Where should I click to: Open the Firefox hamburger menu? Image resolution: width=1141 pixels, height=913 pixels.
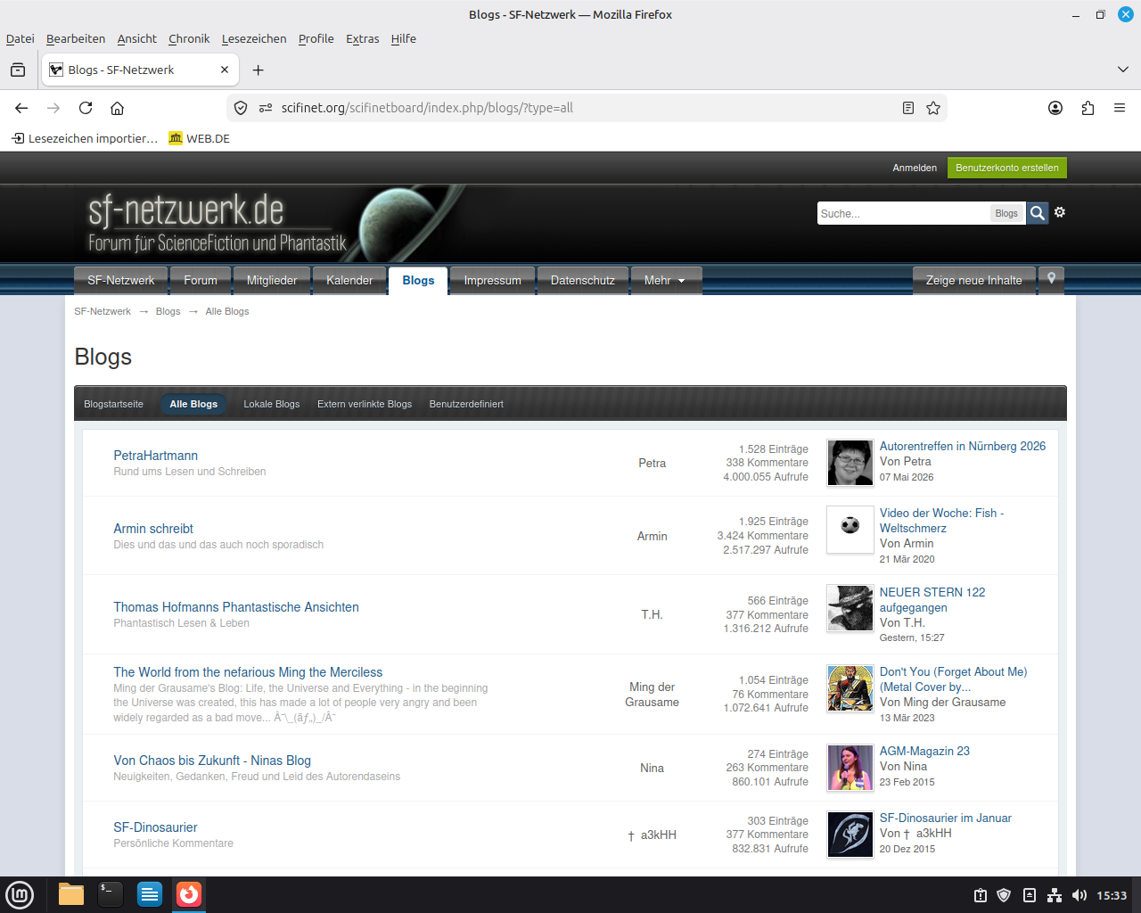[1120, 108]
